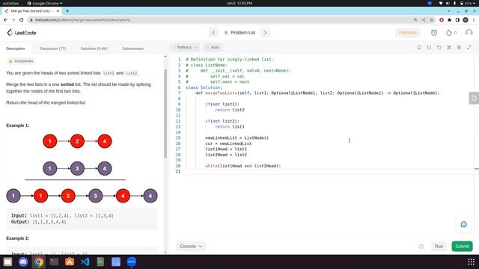Click 'class Solution:' code line
This screenshot has height=269, width=479.
coord(204,87)
